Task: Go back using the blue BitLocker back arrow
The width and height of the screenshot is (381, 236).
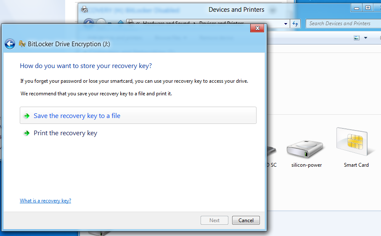Action: [10, 44]
